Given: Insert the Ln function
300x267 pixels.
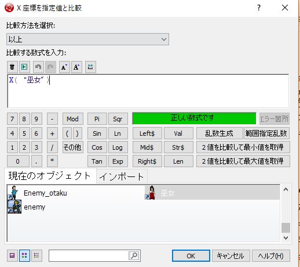Looking at the screenshot, I should click(x=118, y=133).
